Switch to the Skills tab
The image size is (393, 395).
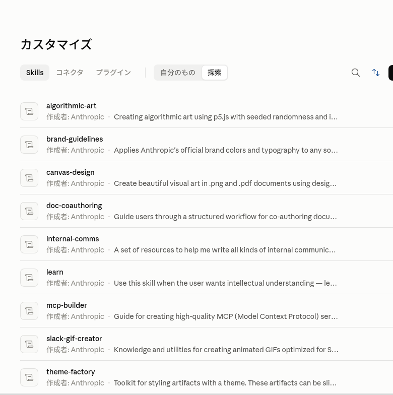[35, 73]
